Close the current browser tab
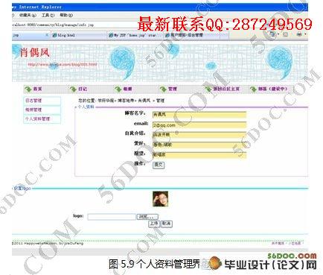 (47, 35)
